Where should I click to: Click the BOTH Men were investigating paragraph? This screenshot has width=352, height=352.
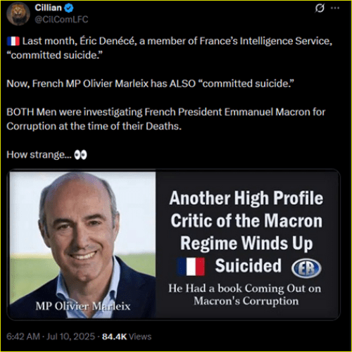click(165, 119)
